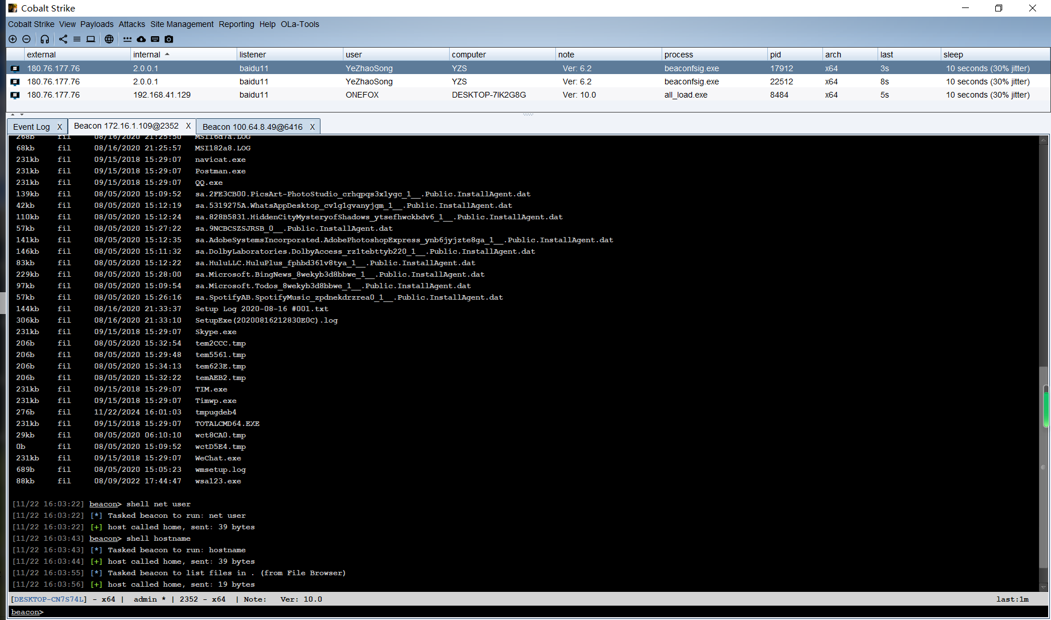Sort sessions by listener column header

pos(290,55)
